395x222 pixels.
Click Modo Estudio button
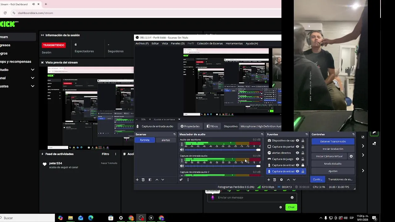pyautogui.click(x=333, y=164)
